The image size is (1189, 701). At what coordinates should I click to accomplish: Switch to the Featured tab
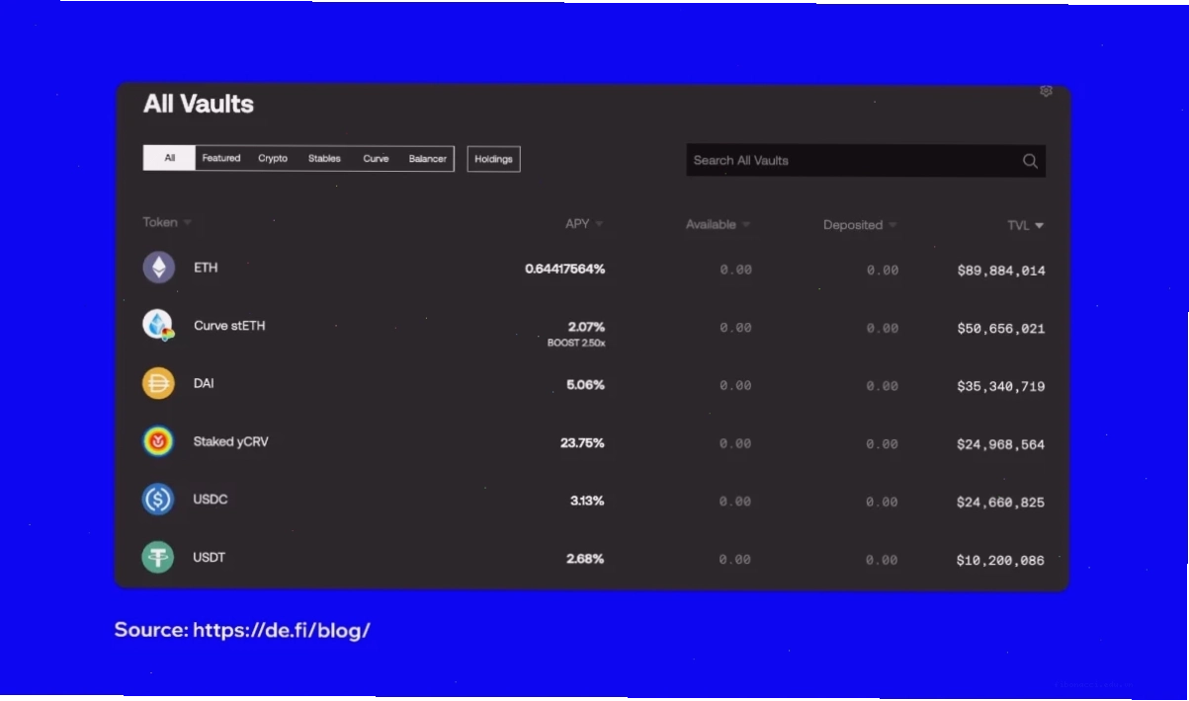(221, 158)
